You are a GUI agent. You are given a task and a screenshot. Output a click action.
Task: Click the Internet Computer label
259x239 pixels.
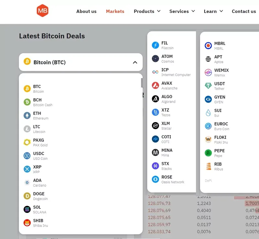(x=176, y=75)
